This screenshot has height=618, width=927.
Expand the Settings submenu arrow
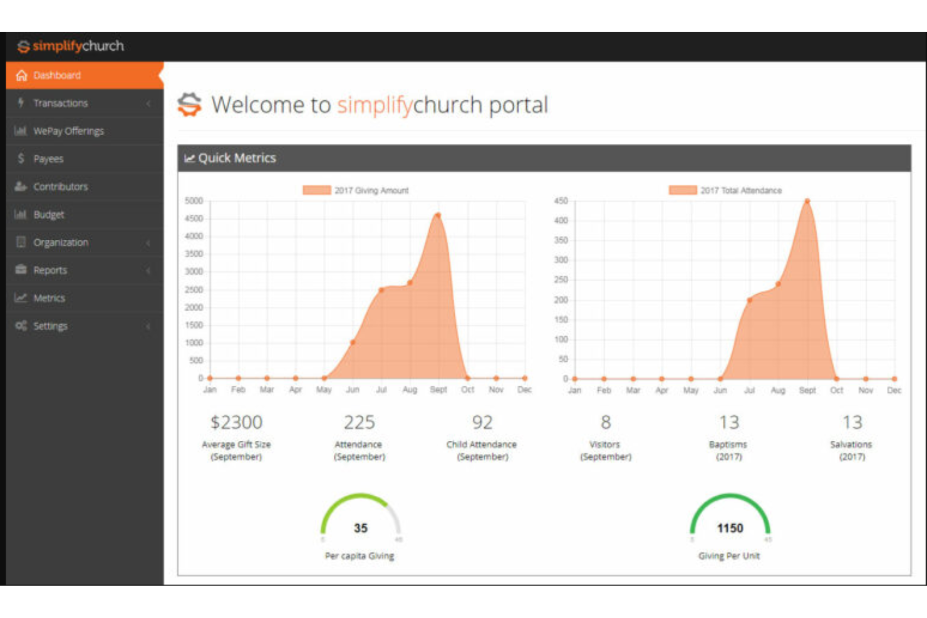tap(148, 326)
